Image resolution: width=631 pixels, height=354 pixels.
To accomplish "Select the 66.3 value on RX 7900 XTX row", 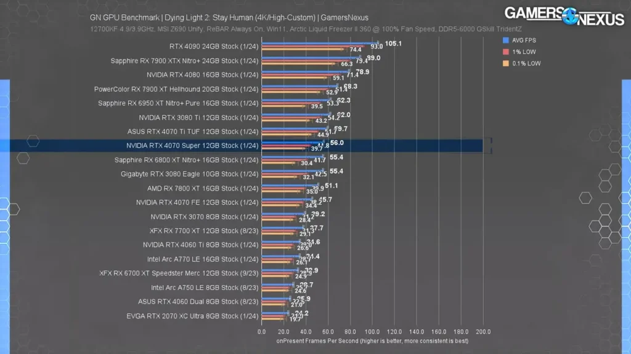I will [x=346, y=64].
